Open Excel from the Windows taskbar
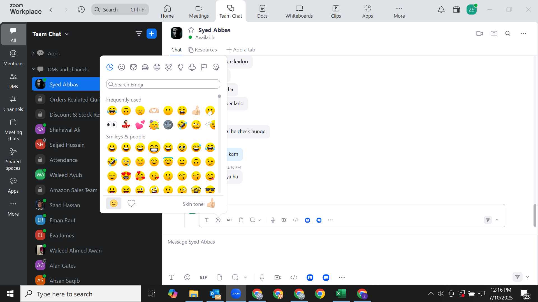This screenshot has width=538, height=302. click(x=341, y=294)
